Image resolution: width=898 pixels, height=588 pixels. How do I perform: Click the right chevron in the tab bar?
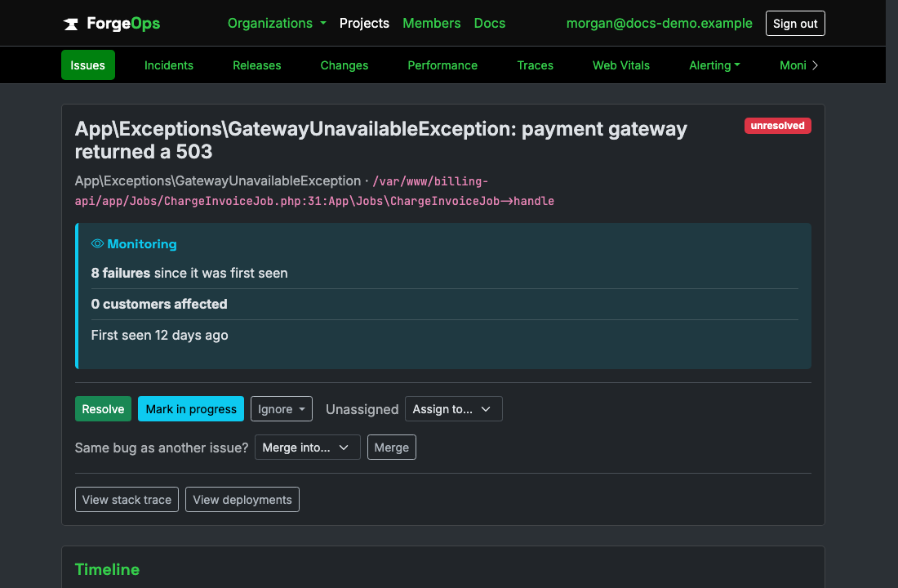(815, 65)
